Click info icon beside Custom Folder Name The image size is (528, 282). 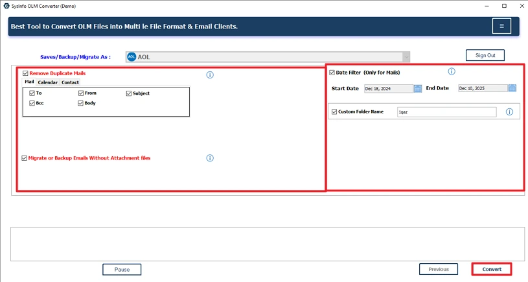click(509, 112)
